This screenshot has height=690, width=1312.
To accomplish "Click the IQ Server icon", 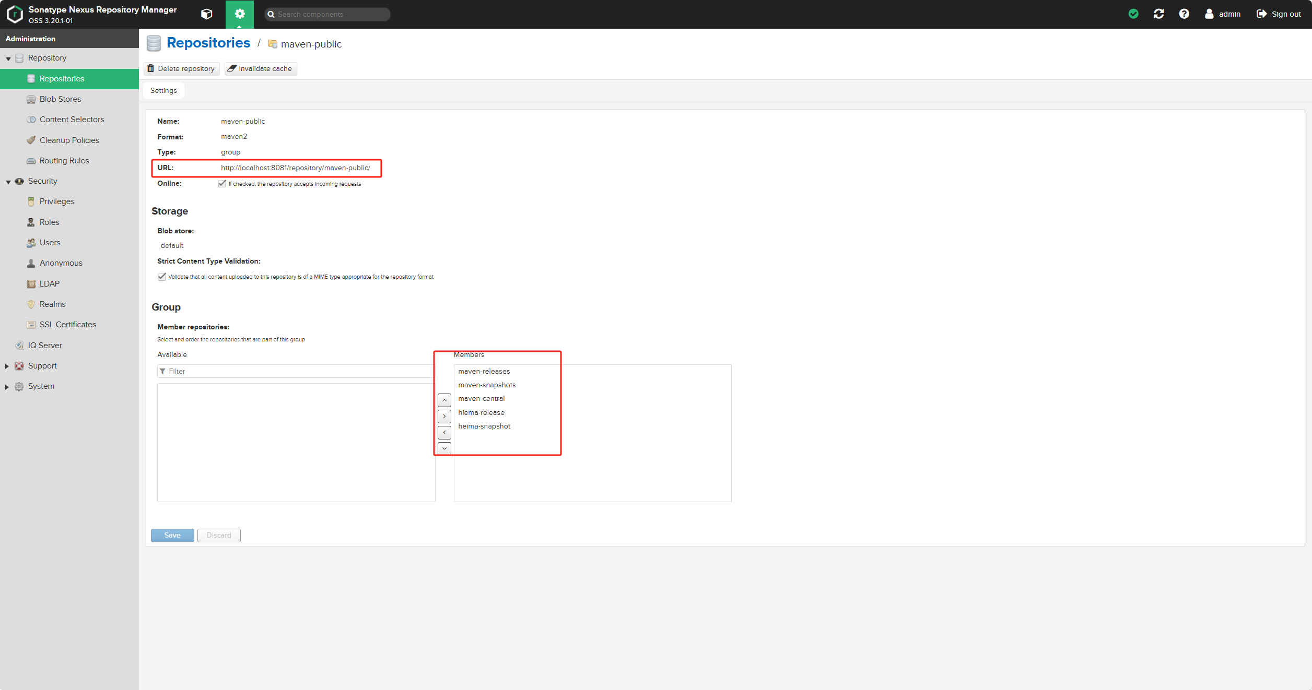I will 19,346.
